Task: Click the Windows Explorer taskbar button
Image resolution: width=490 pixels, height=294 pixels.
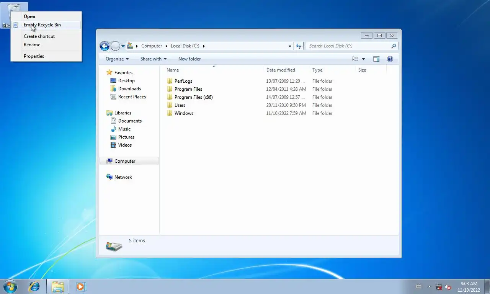Action: (x=58, y=286)
